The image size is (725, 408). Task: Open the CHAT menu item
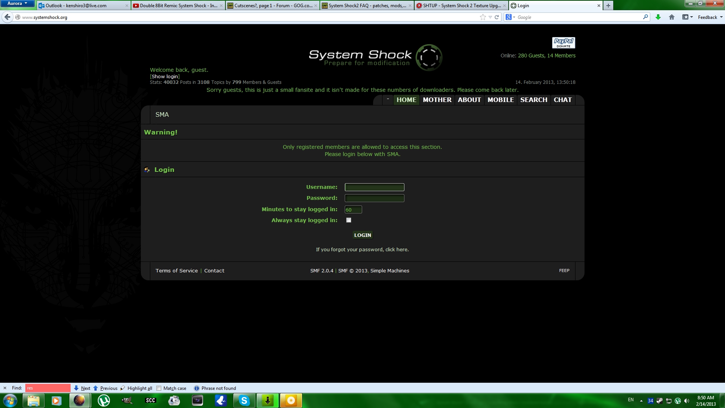(563, 100)
